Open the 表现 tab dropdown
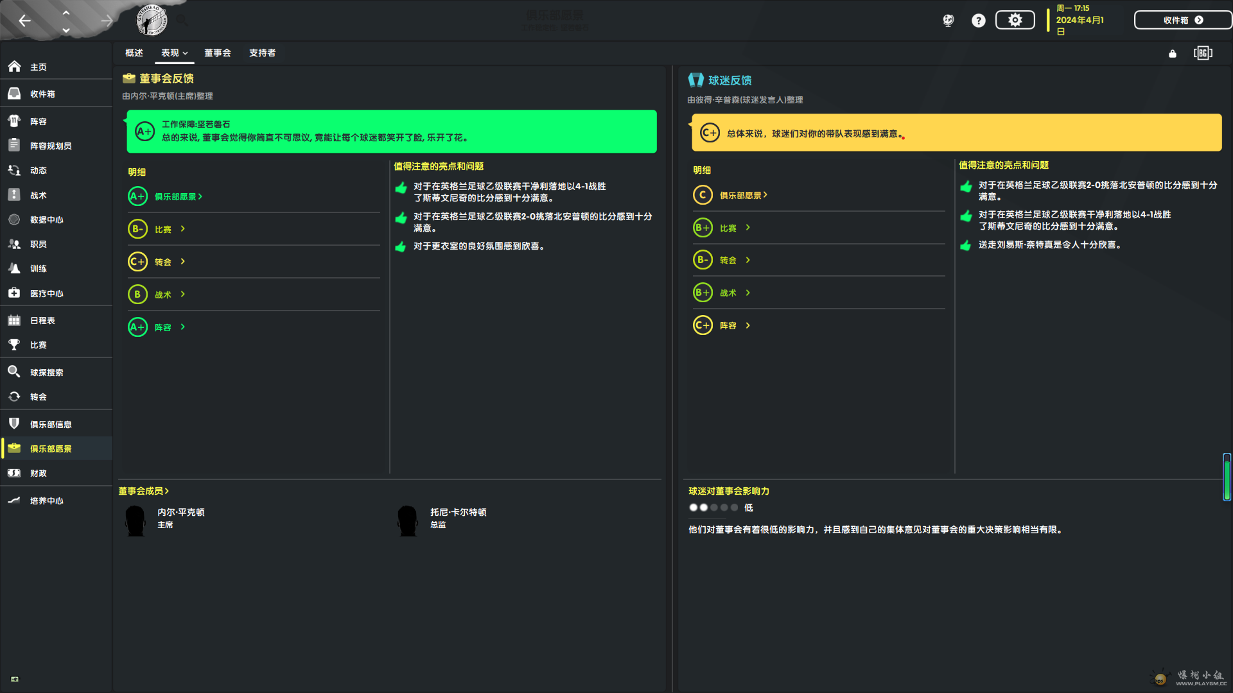 click(174, 53)
